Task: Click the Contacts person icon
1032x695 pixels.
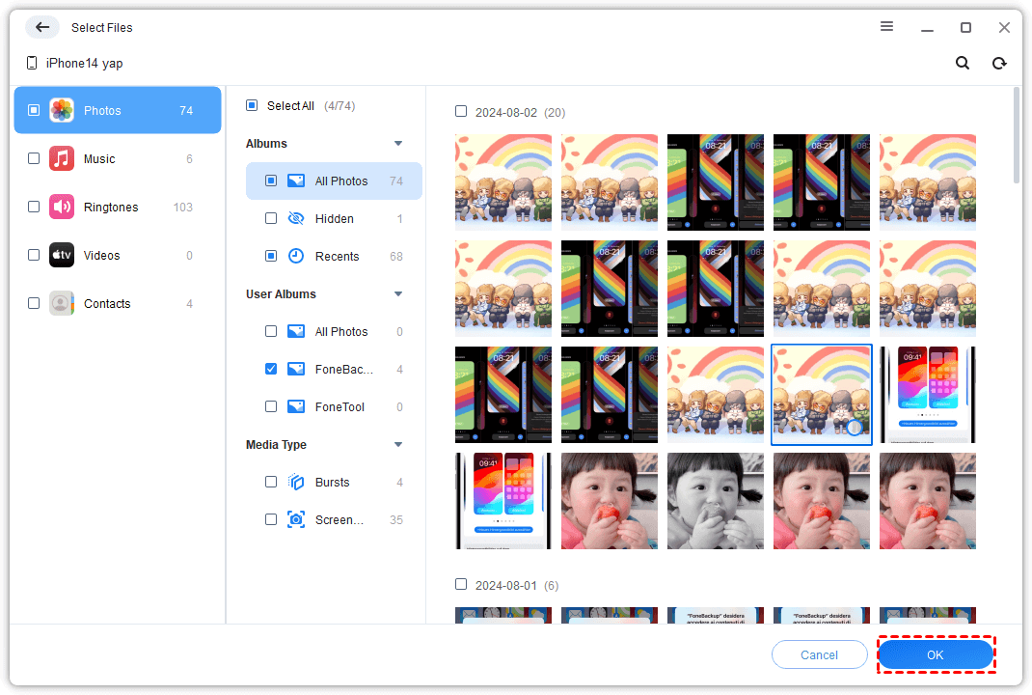Action: (62, 303)
